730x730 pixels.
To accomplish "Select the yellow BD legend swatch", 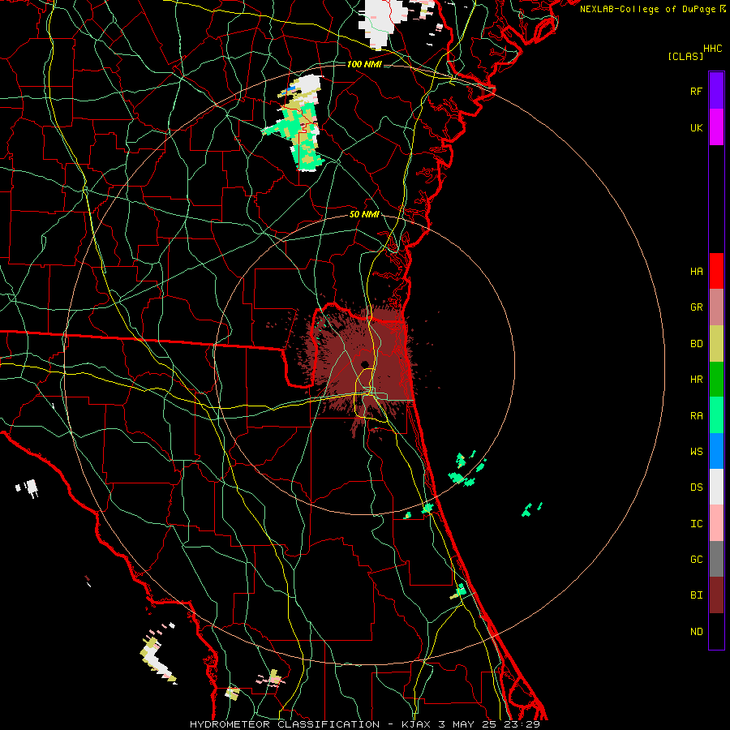I will pyautogui.click(x=716, y=344).
